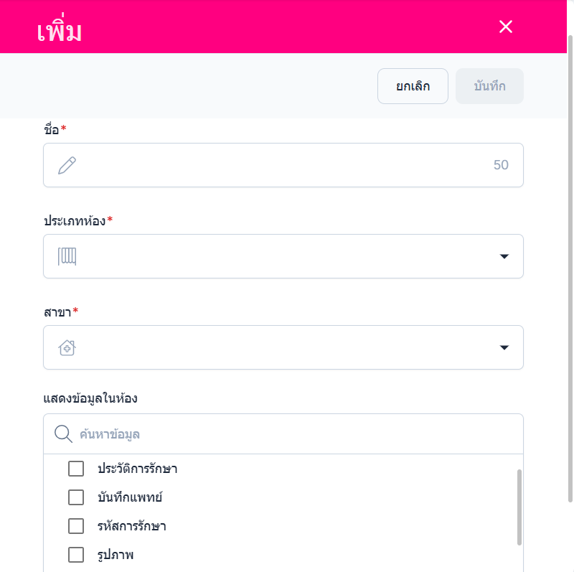
Task: Focus the ชื่อ name input field
Action: 283,165
